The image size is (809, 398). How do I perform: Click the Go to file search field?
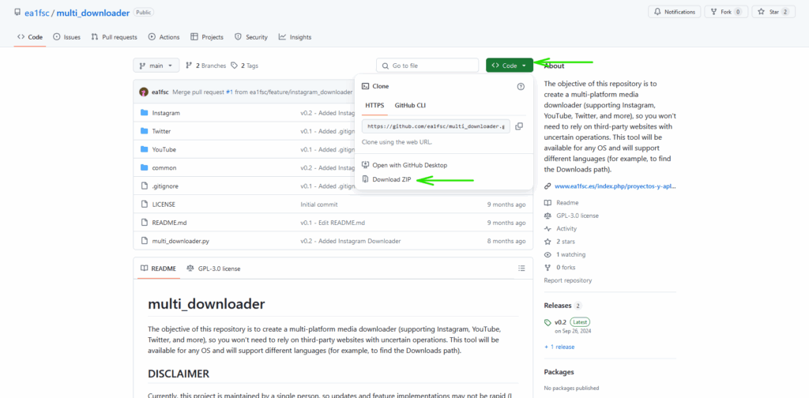(x=427, y=66)
